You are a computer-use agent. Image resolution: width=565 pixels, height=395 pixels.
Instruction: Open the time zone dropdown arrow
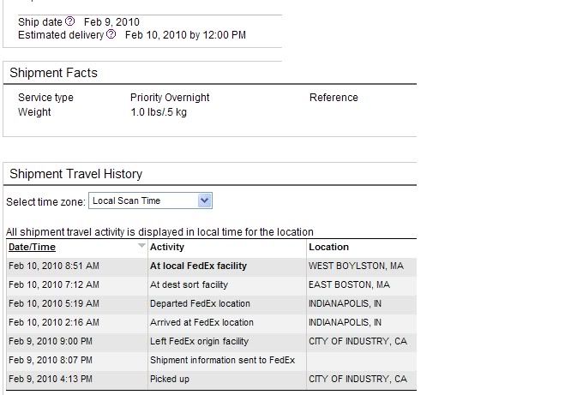tap(204, 200)
